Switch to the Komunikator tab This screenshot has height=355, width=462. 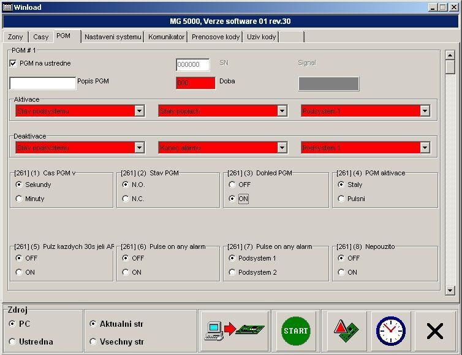click(x=166, y=37)
